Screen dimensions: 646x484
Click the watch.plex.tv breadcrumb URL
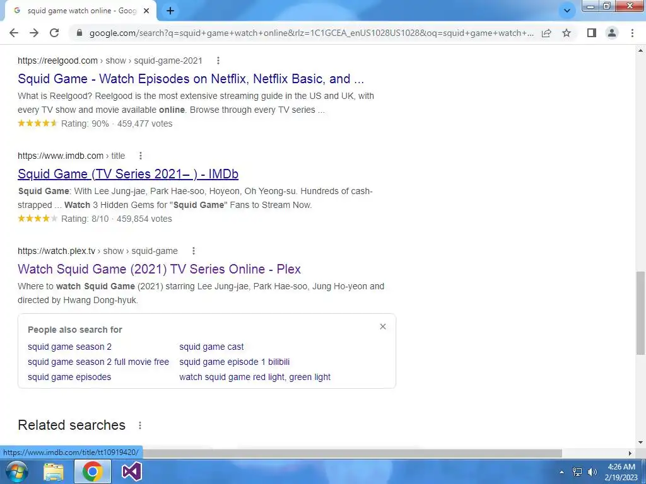[x=98, y=251]
